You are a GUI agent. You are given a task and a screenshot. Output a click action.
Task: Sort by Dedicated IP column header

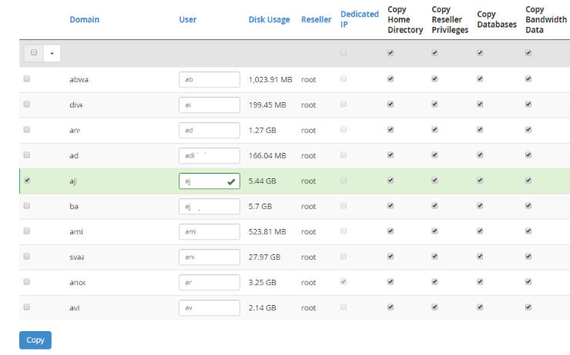359,19
